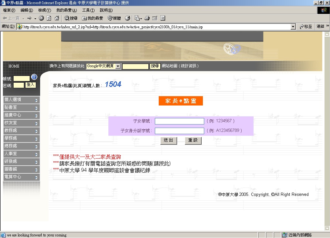Click the 操作上有問題請按此 help link
Screen dimensions: 330x238
[67, 66]
